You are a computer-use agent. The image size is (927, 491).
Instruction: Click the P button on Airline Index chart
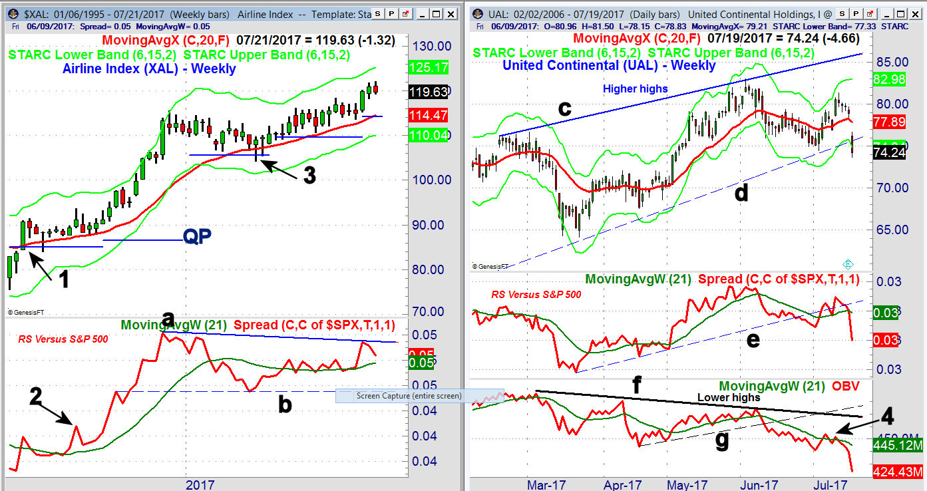[392, 14]
